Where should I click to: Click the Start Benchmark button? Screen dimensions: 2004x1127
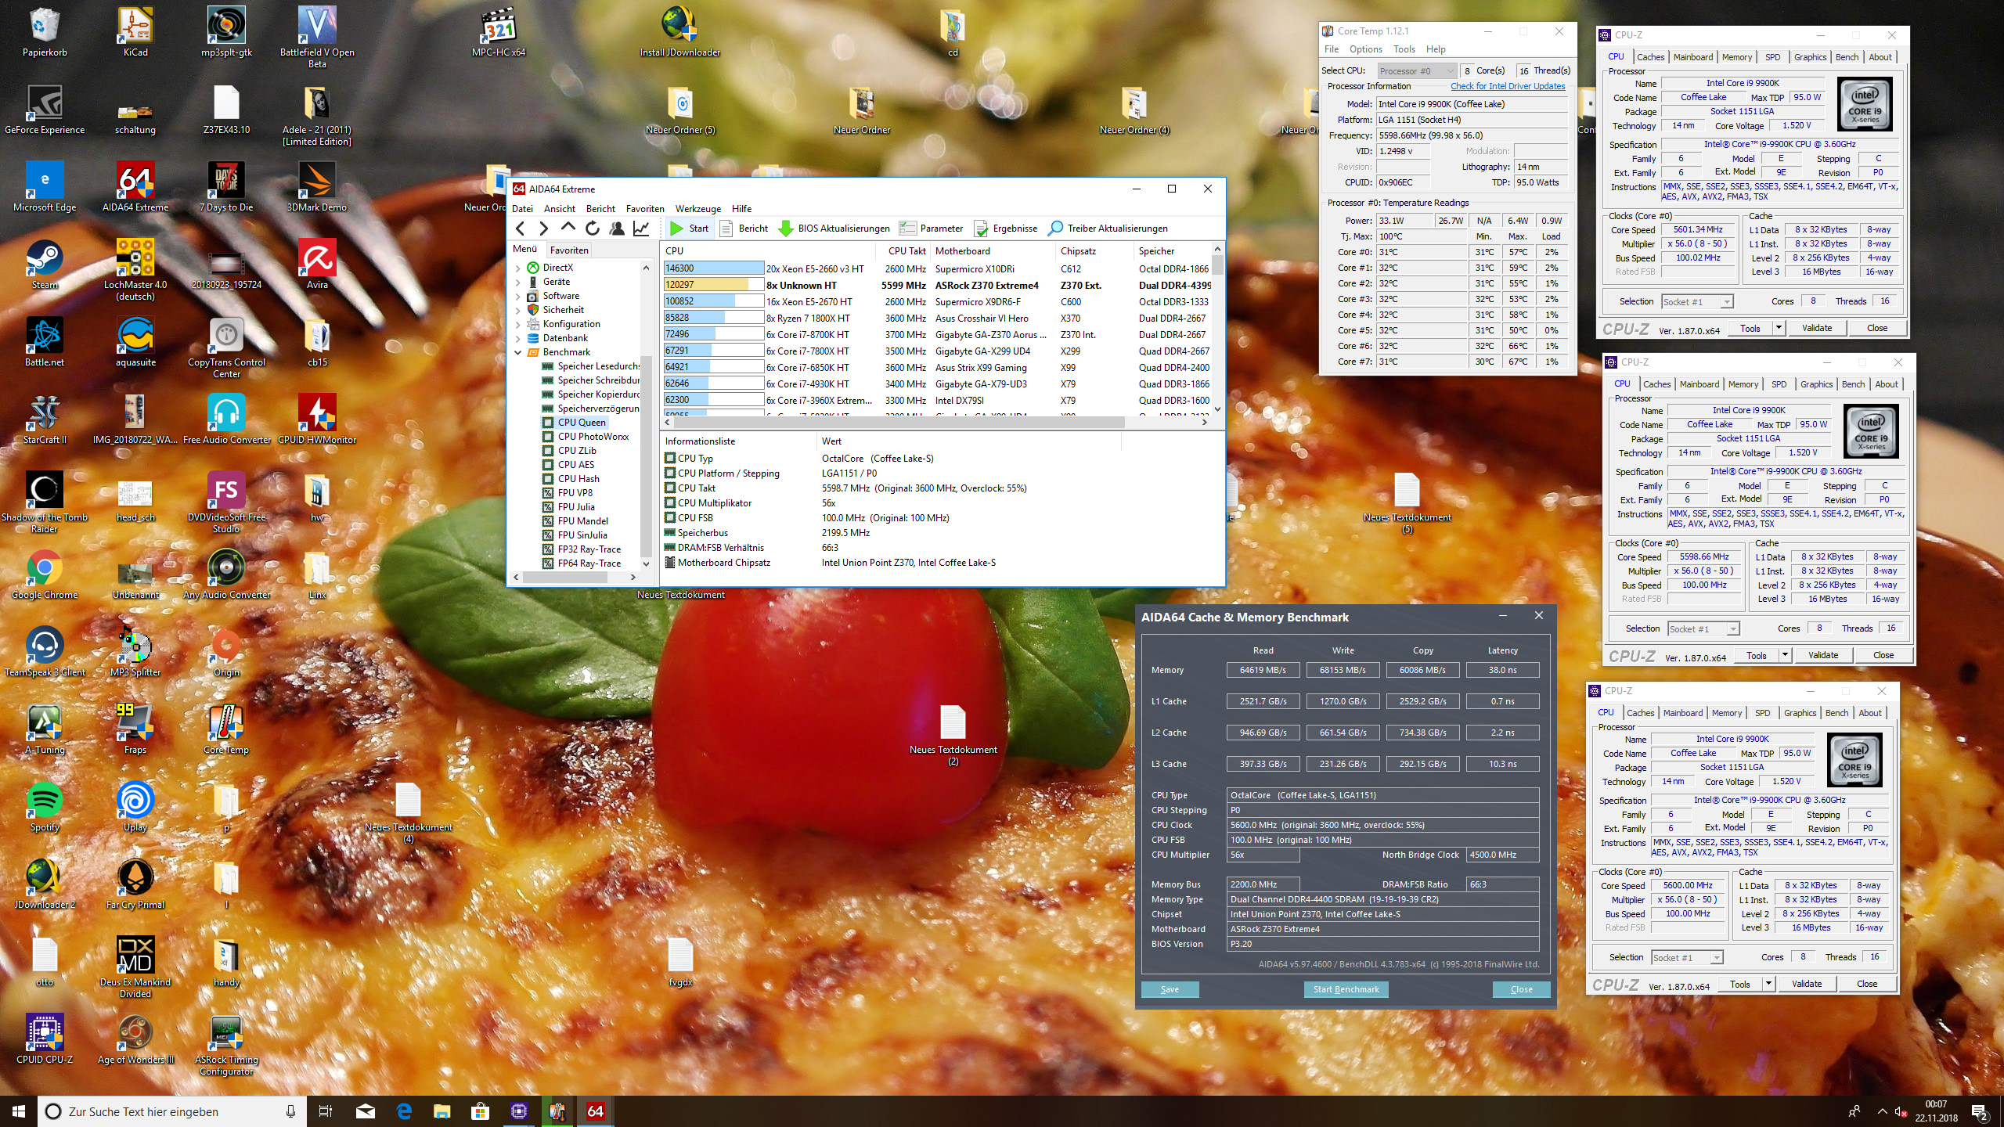coord(1346,989)
